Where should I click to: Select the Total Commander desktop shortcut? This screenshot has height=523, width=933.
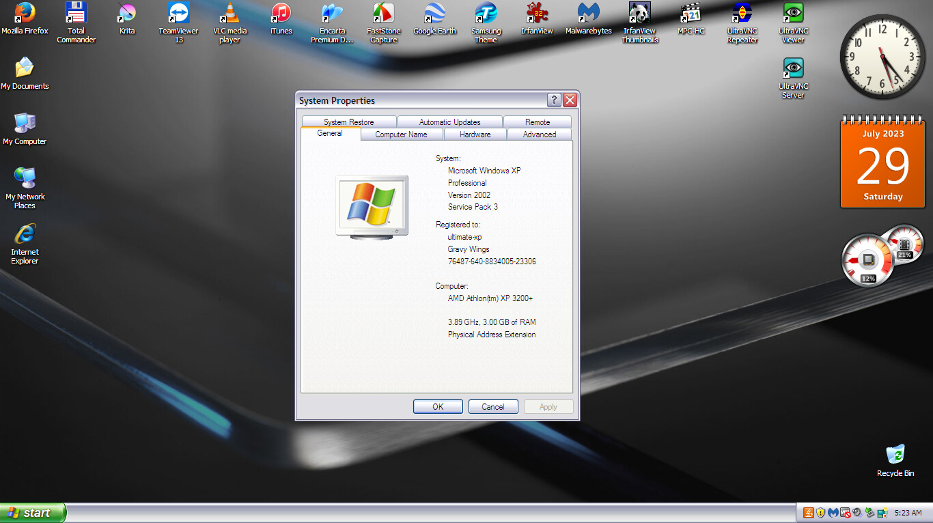pos(76,14)
